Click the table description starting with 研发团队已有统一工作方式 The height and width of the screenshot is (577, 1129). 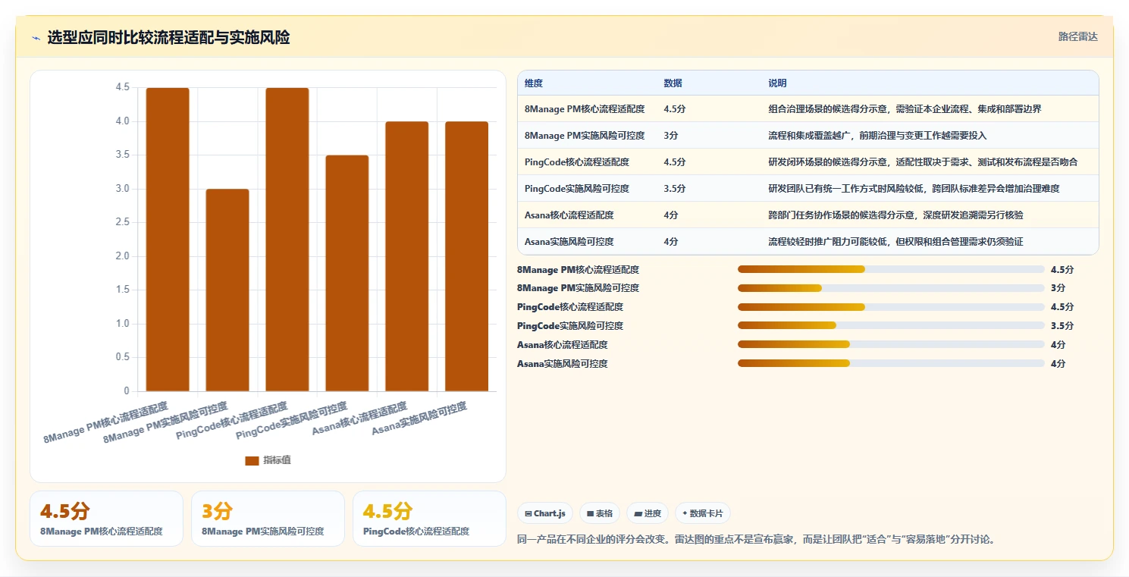pos(914,189)
